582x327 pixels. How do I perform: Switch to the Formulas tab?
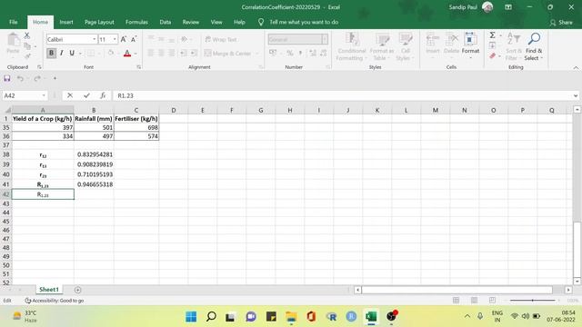[x=136, y=22]
